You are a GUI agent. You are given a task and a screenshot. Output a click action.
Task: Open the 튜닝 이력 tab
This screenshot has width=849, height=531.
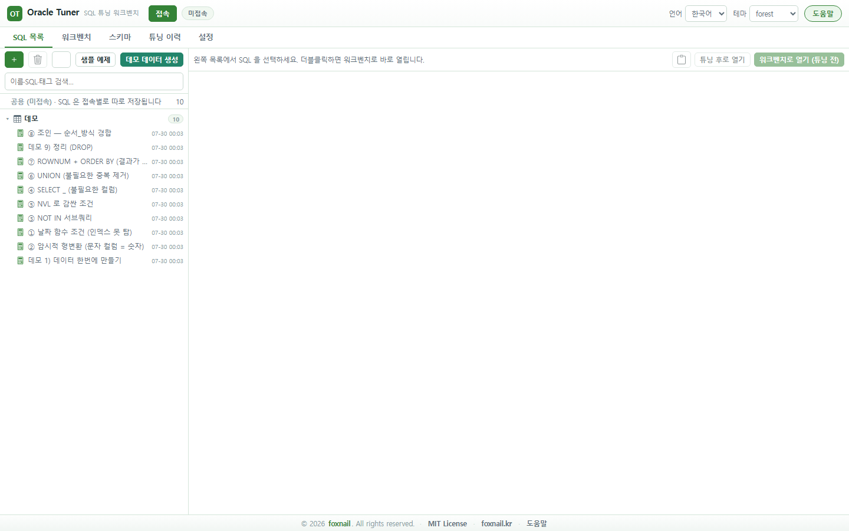164,37
